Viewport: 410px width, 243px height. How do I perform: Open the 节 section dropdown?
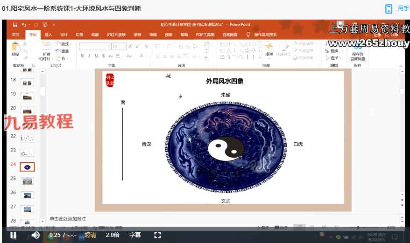coord(63,58)
